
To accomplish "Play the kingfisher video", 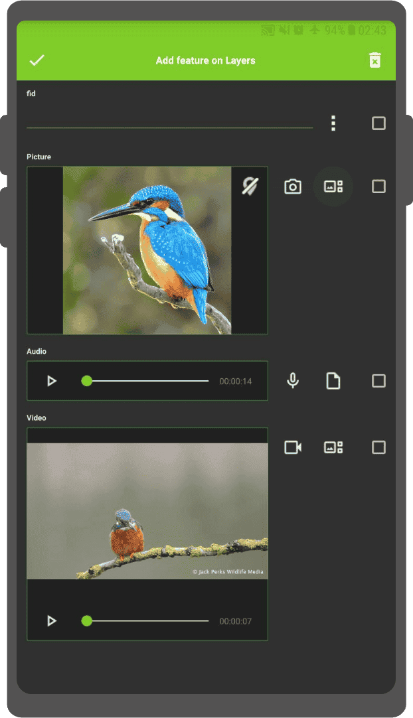I will (52, 621).
